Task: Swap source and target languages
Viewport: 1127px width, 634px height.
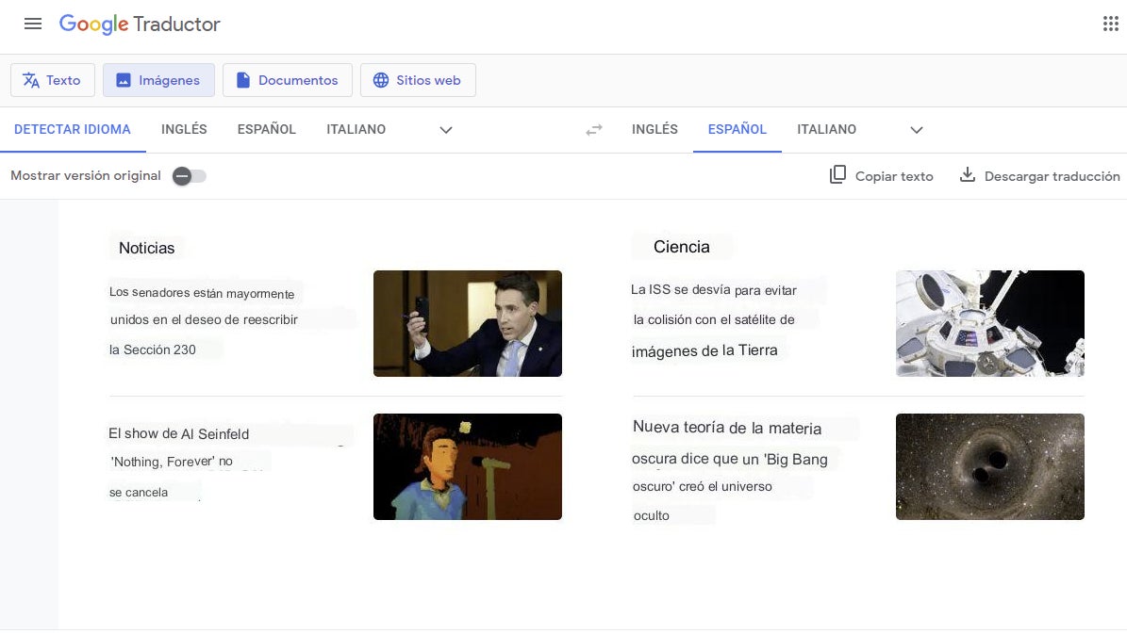Action: 593,130
